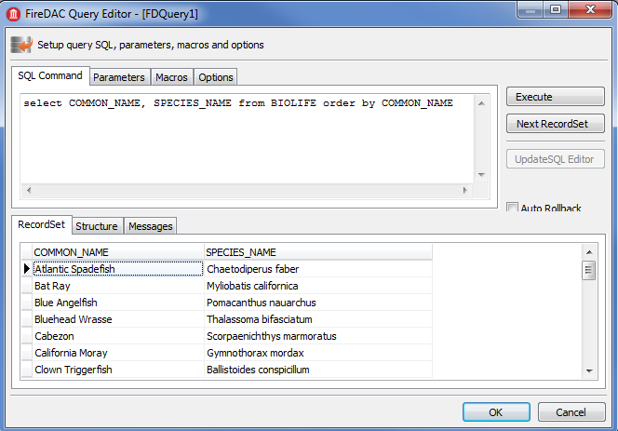Click record grid scroll down arrow

click(589, 370)
